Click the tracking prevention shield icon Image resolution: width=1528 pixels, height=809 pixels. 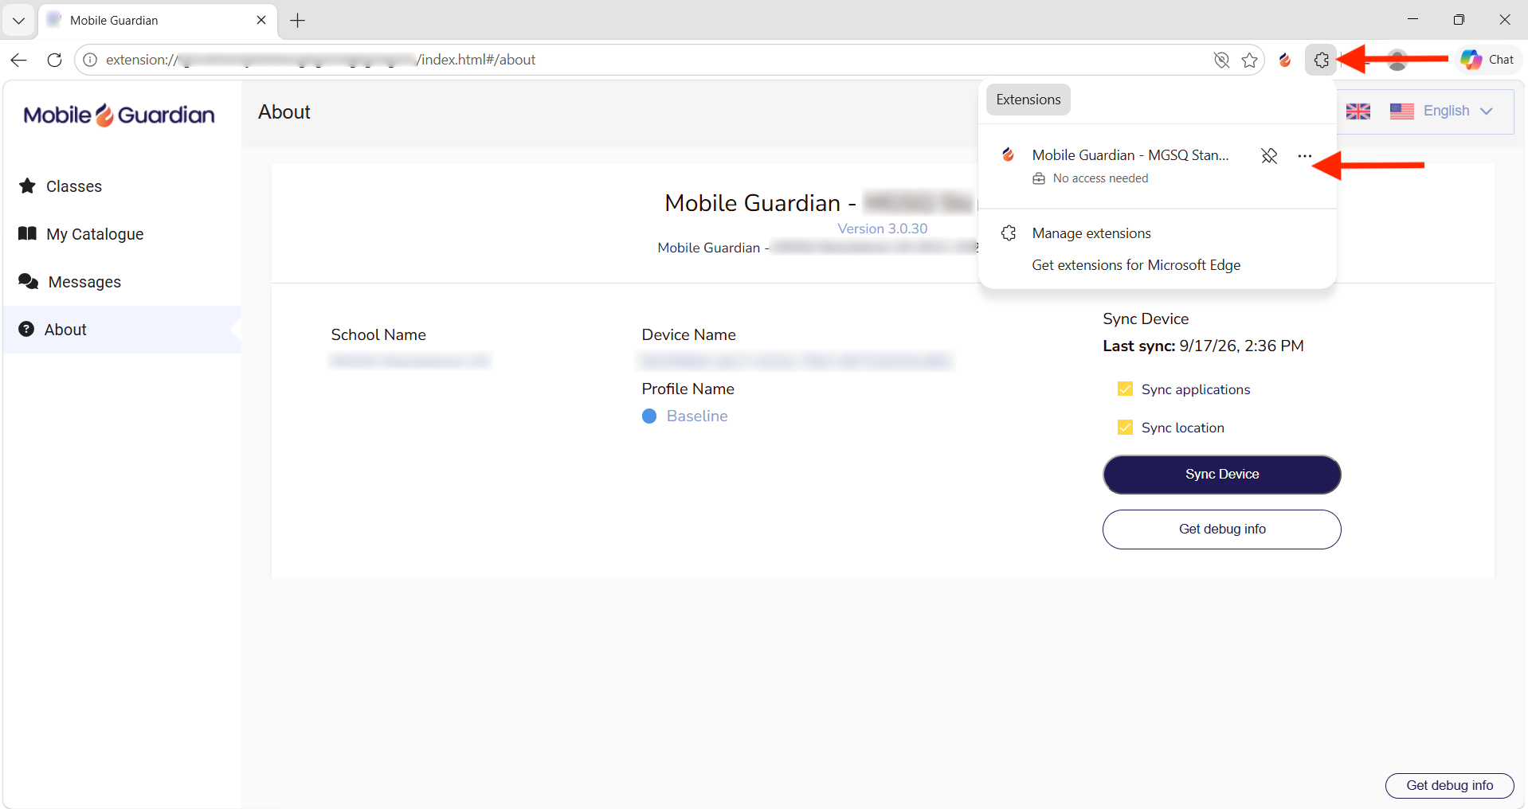(x=1221, y=60)
